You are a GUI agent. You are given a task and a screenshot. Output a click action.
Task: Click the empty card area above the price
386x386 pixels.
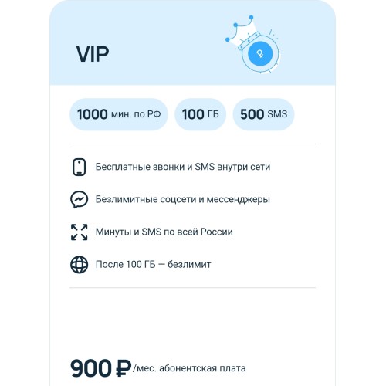pos(192,323)
